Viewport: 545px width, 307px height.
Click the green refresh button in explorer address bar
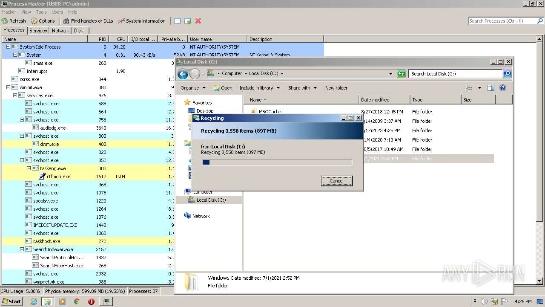[x=401, y=74]
